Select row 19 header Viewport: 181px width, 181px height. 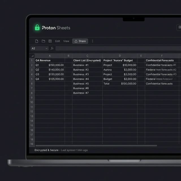[32, 144]
